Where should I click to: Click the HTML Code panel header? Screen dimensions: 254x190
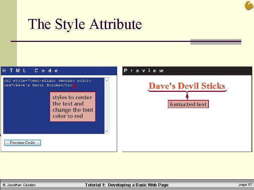[x=59, y=71]
